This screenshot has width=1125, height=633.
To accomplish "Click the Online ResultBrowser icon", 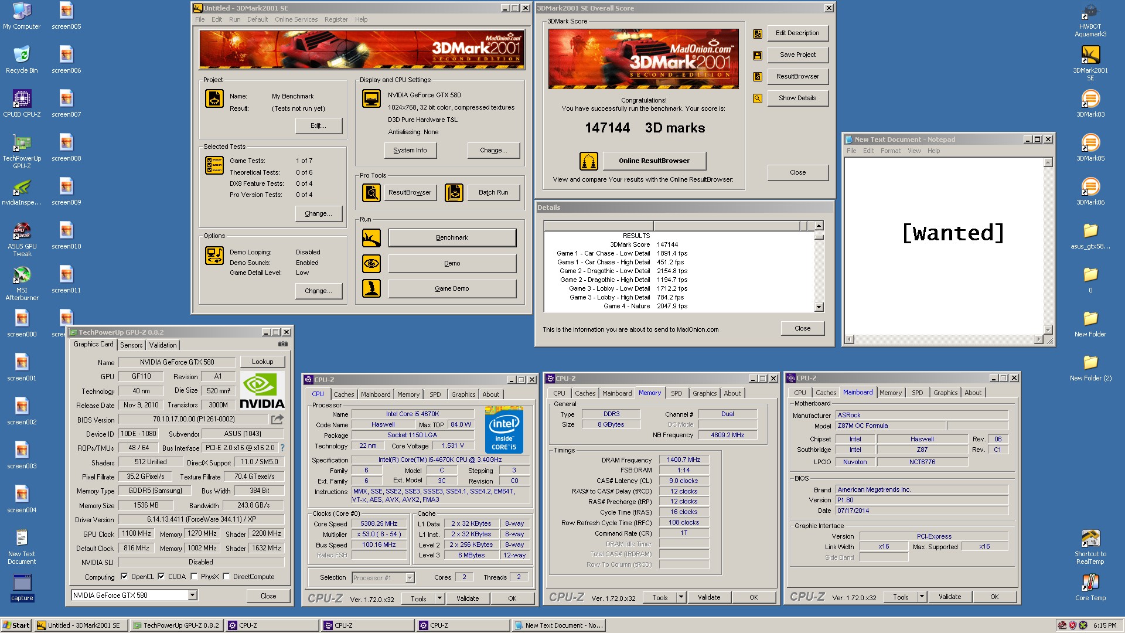I will click(589, 161).
